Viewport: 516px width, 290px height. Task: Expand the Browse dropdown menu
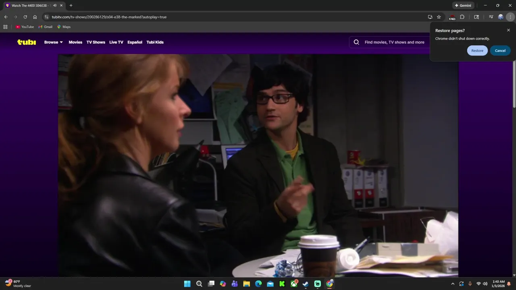[x=54, y=42]
